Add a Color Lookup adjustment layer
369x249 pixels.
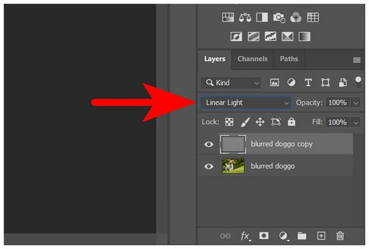313,17
